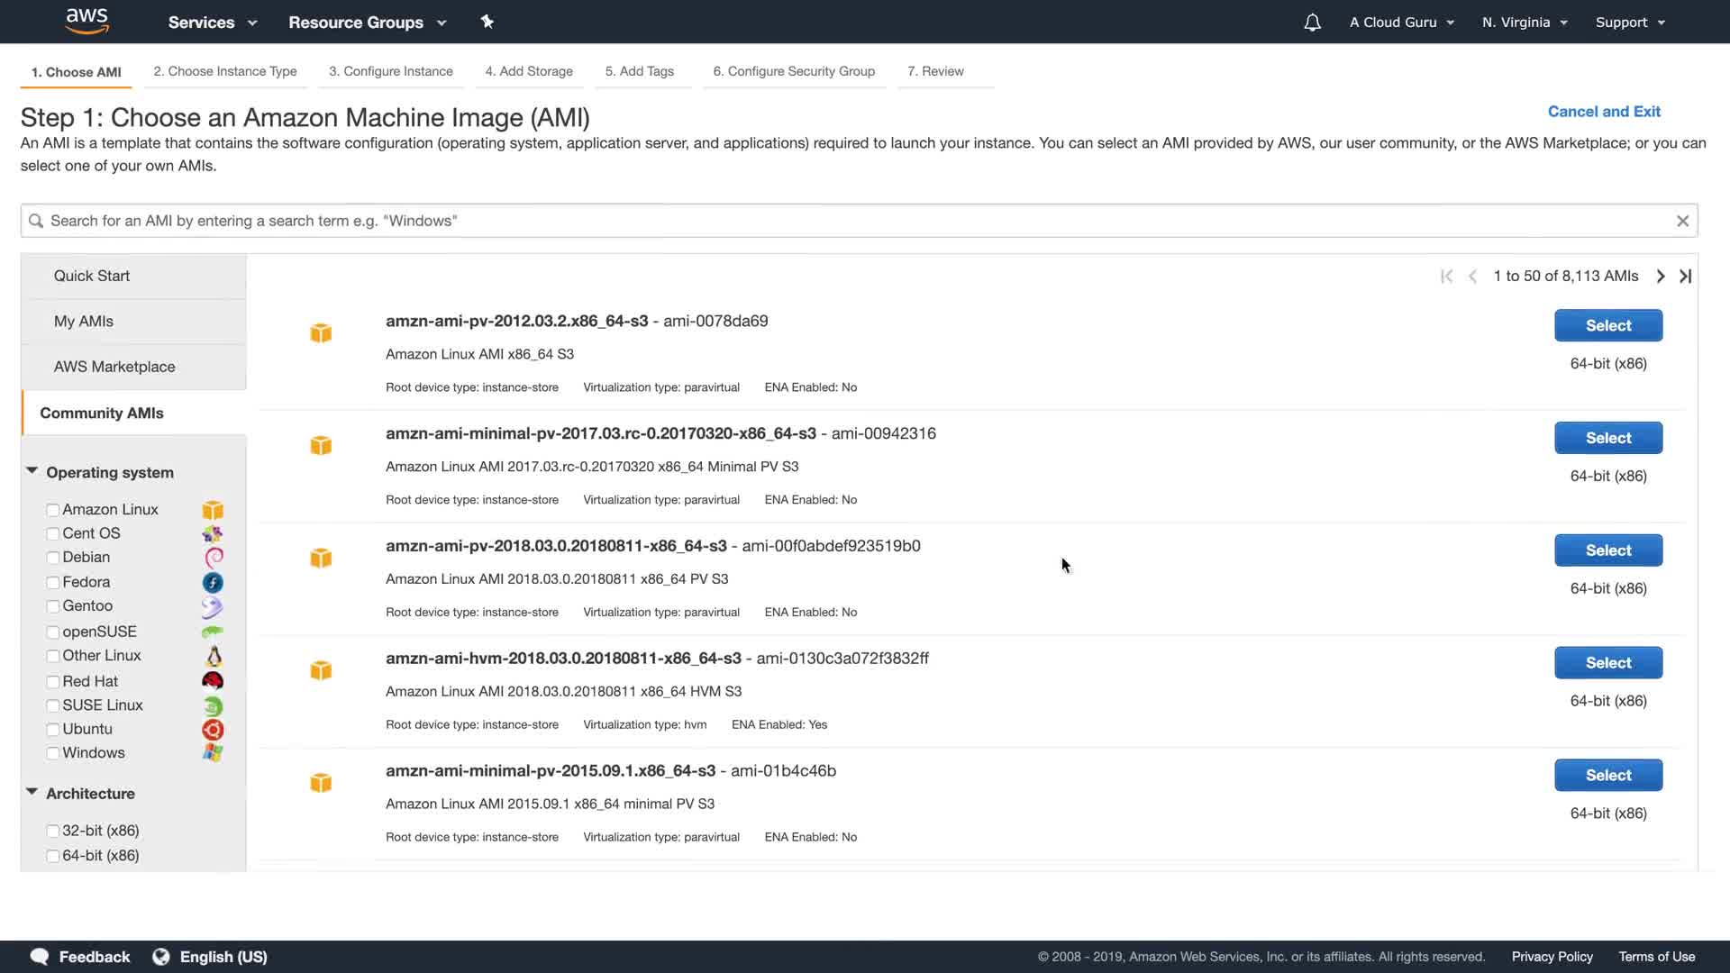Click the English (US) globe icon
Screen dimensions: 1730x973
(x=161, y=957)
